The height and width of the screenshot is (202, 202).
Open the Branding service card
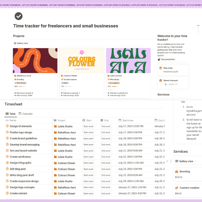coord(188,174)
